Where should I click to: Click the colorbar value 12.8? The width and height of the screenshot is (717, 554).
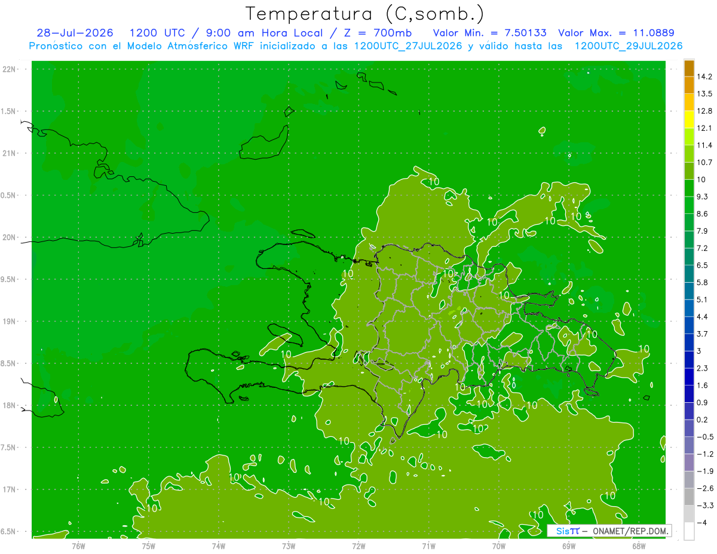point(705,111)
